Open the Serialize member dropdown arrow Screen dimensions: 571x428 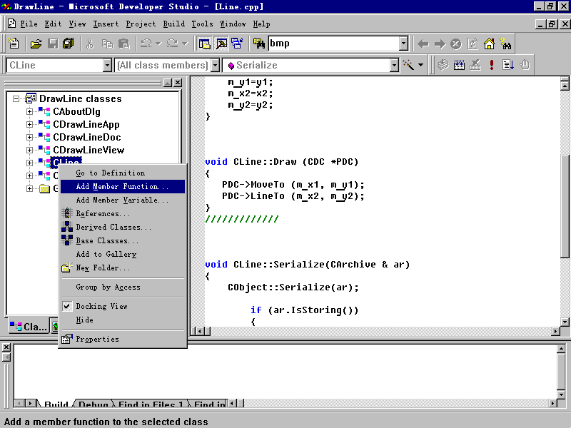pos(394,65)
